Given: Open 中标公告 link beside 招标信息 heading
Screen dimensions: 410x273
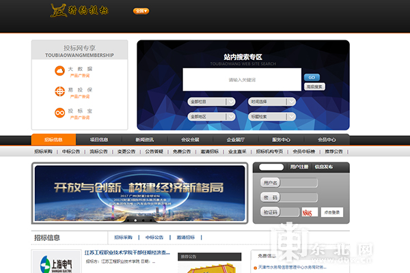Looking at the screenshot, I should pos(154,238).
